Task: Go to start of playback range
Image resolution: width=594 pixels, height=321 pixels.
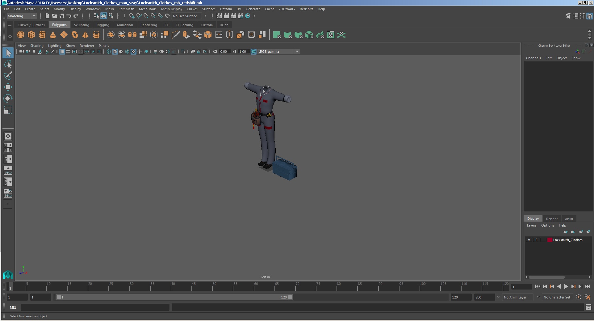Action: [538, 286]
